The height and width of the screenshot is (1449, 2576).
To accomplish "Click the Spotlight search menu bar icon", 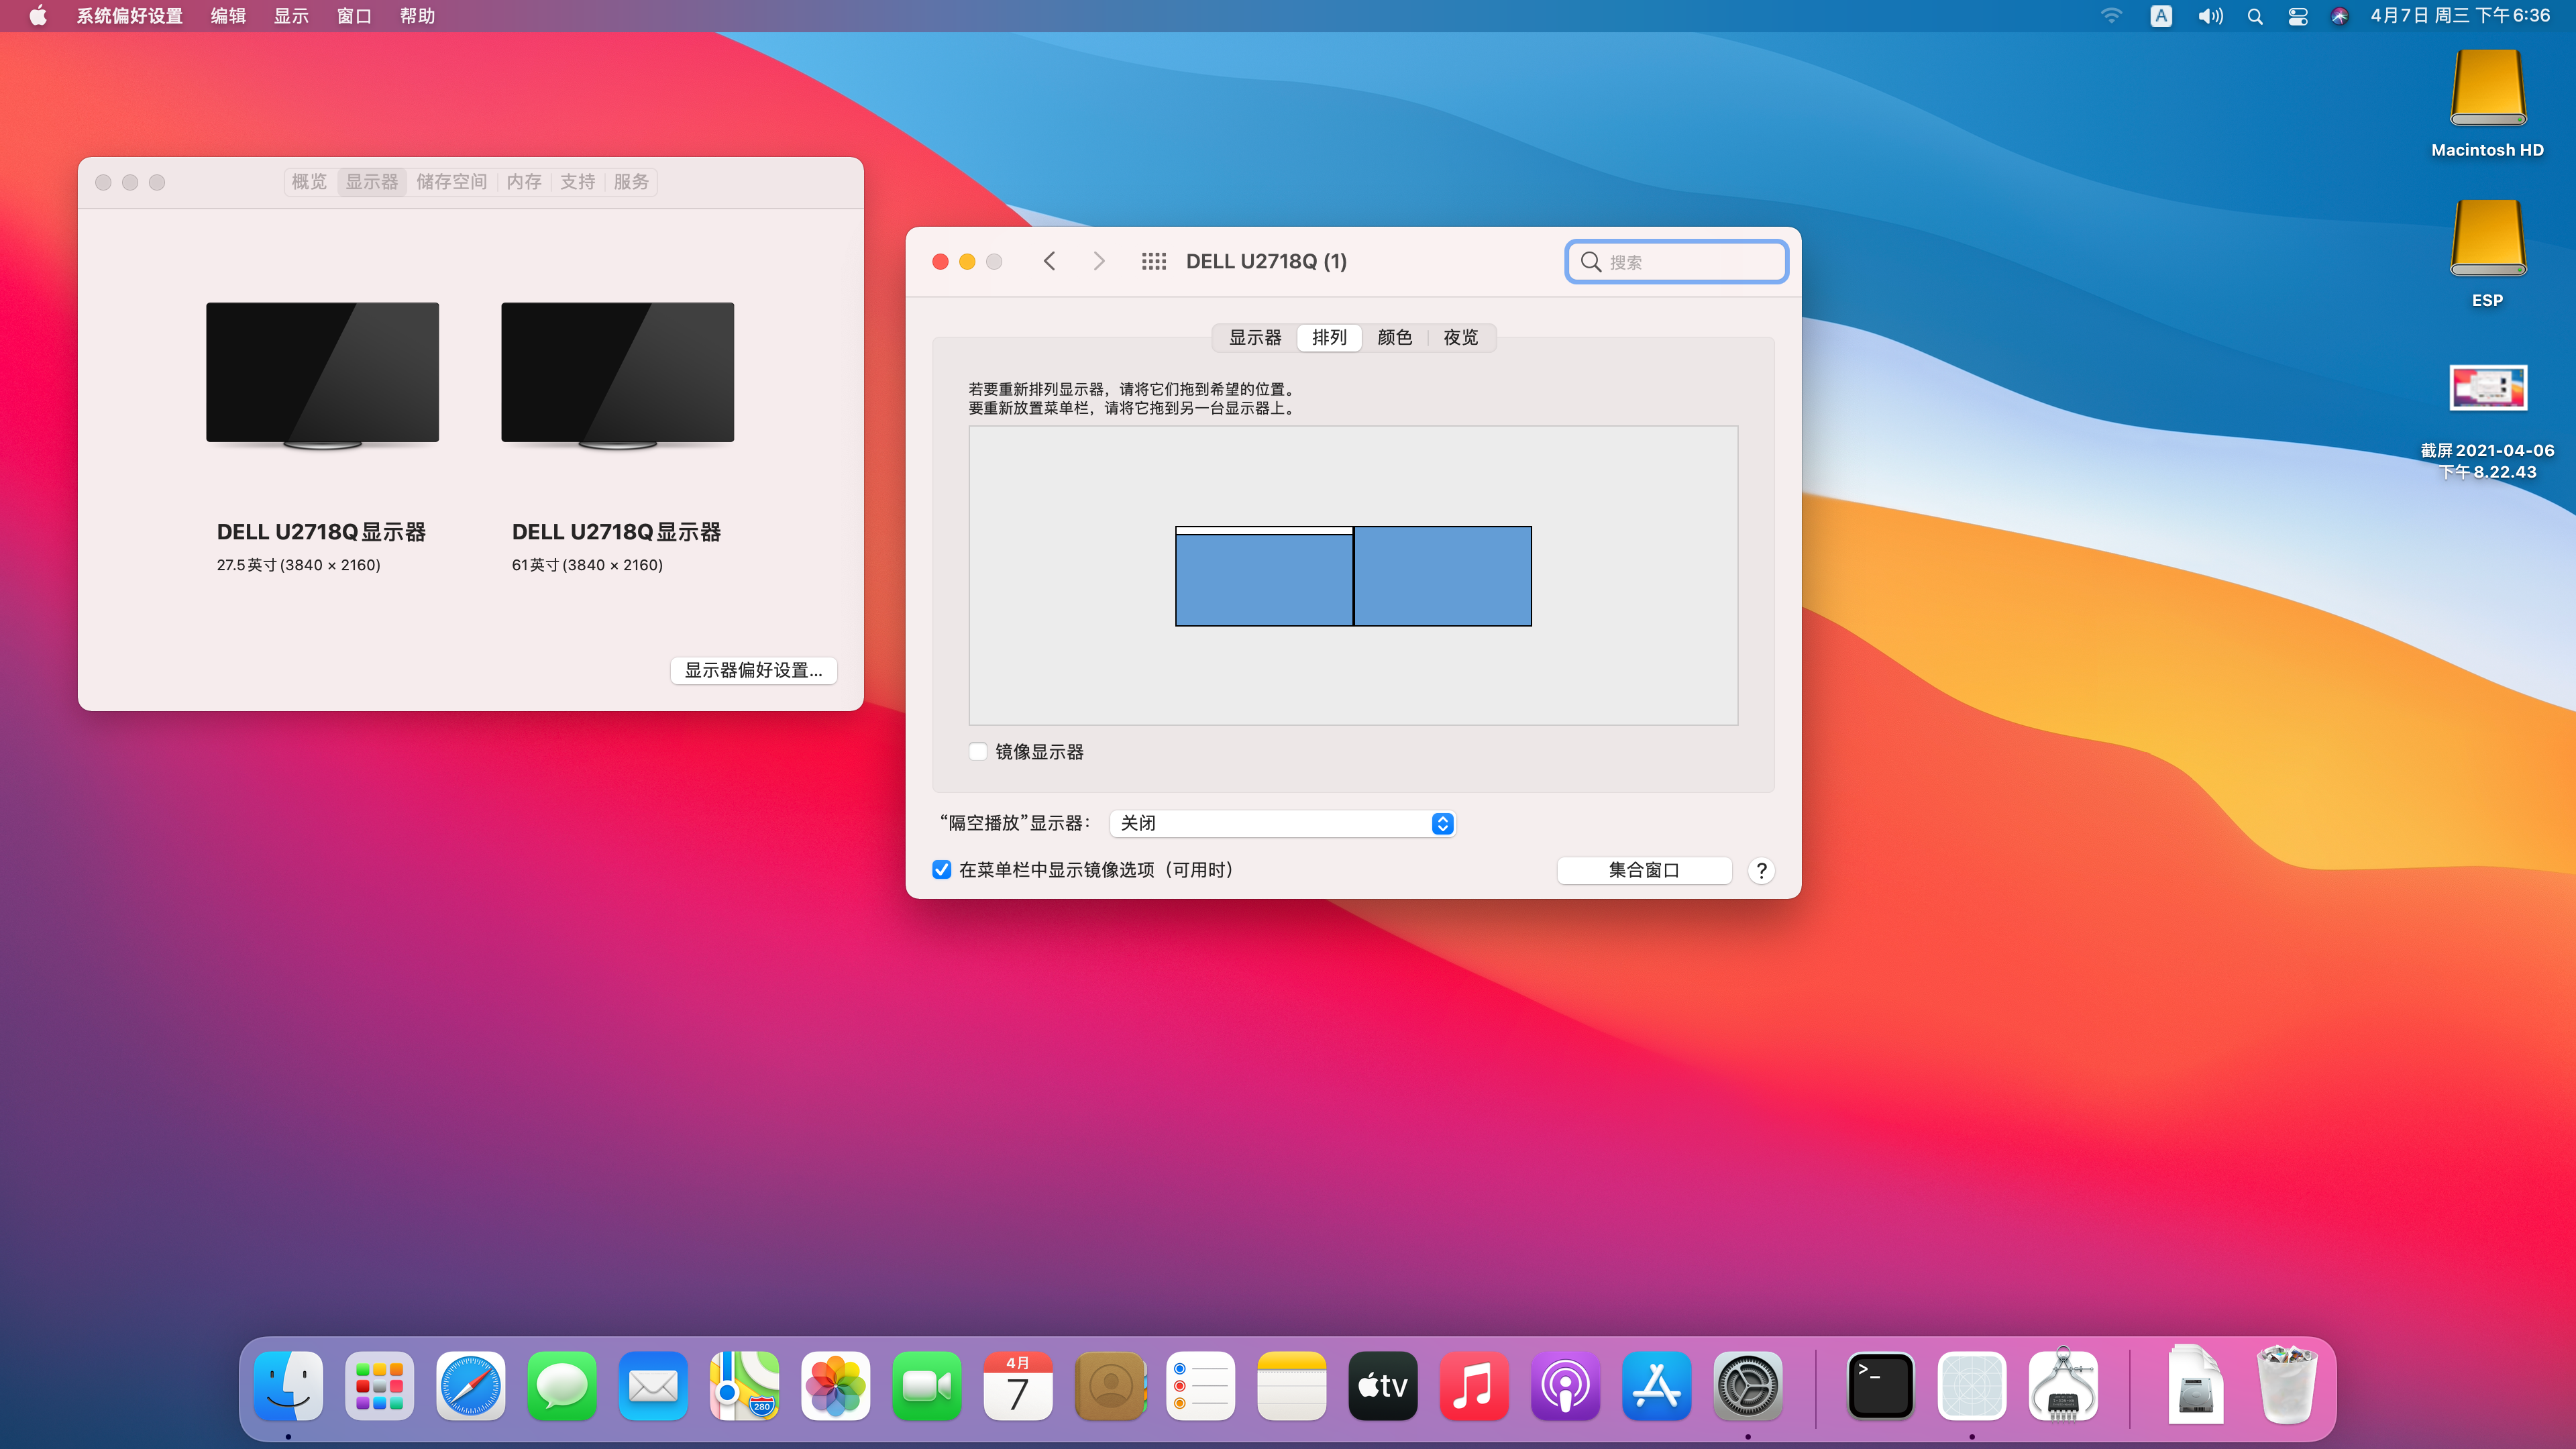I will pos(2255,16).
